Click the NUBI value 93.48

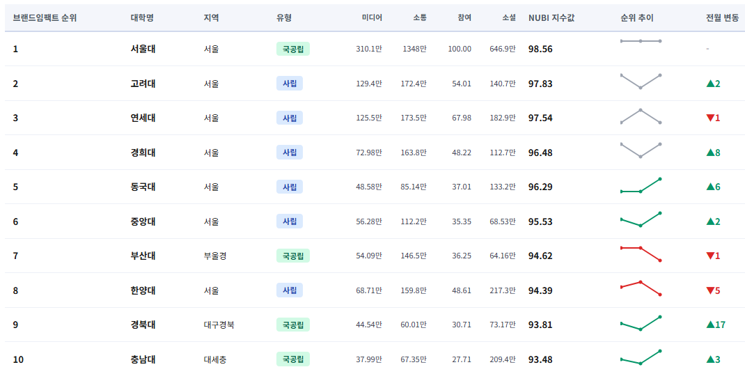[x=540, y=359]
